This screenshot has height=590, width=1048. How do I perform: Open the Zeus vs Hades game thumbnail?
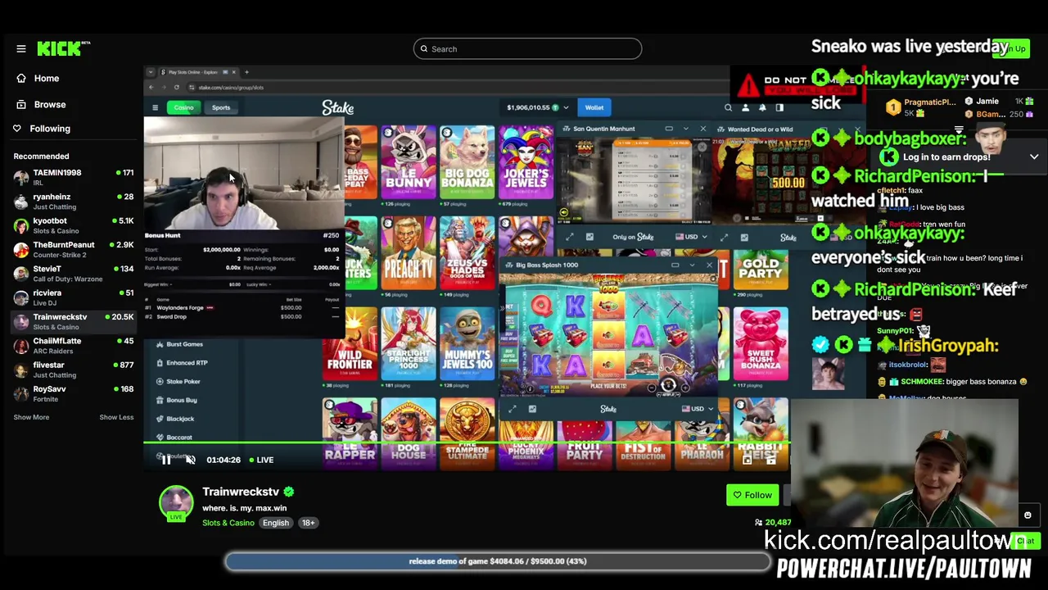point(468,253)
